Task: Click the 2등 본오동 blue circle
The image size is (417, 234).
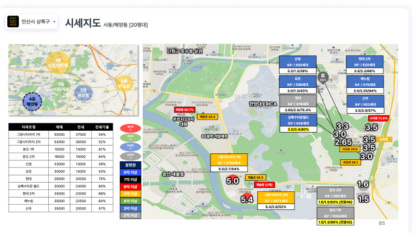Action: pyautogui.click(x=83, y=92)
